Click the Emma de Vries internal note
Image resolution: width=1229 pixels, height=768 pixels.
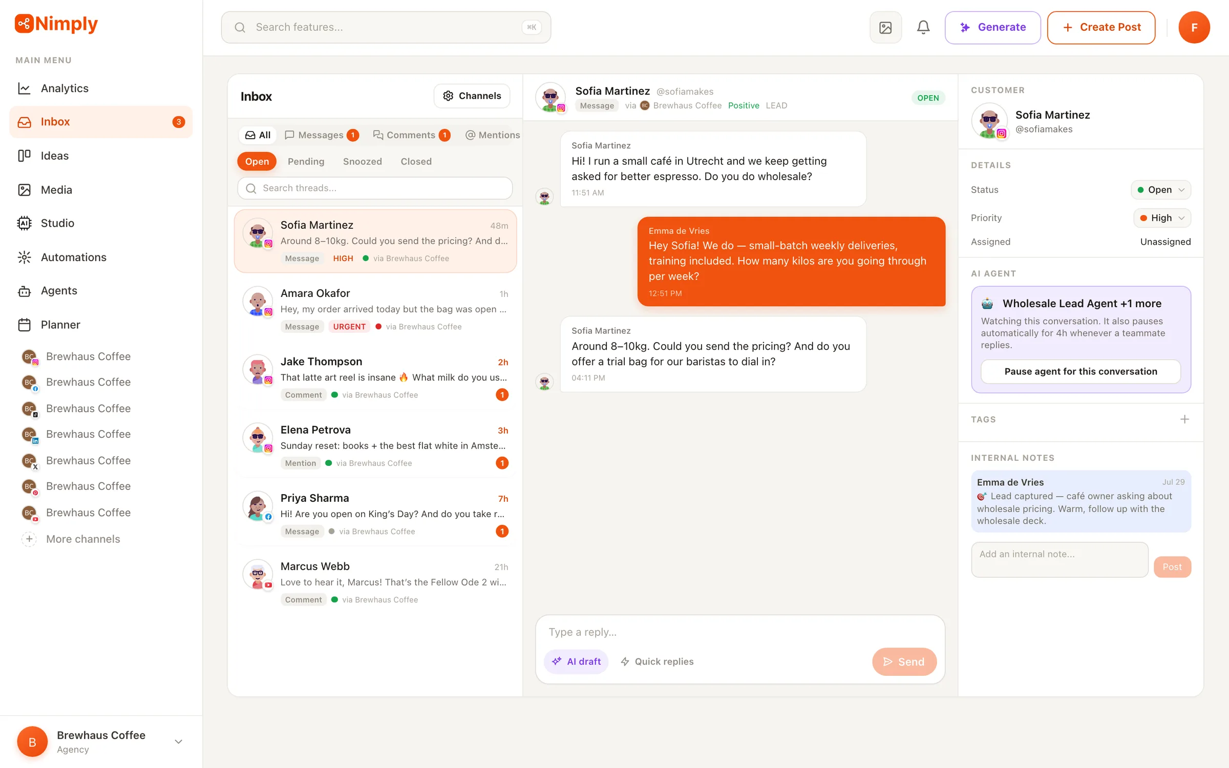[1080, 501]
